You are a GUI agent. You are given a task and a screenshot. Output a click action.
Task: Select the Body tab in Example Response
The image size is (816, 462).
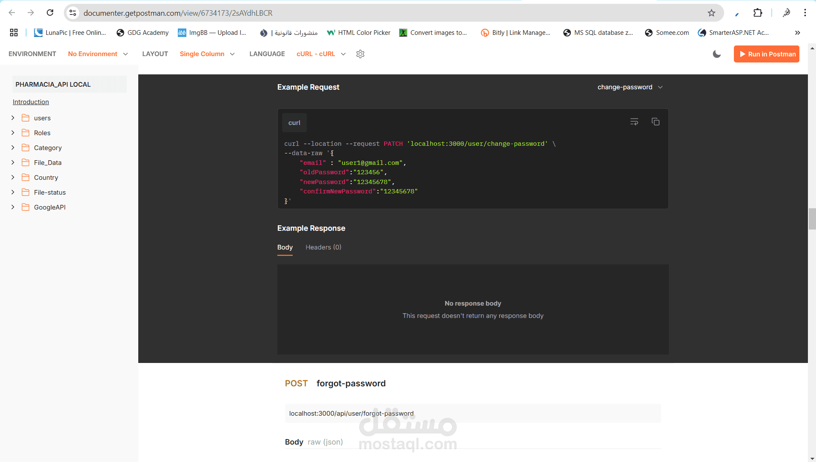(285, 247)
